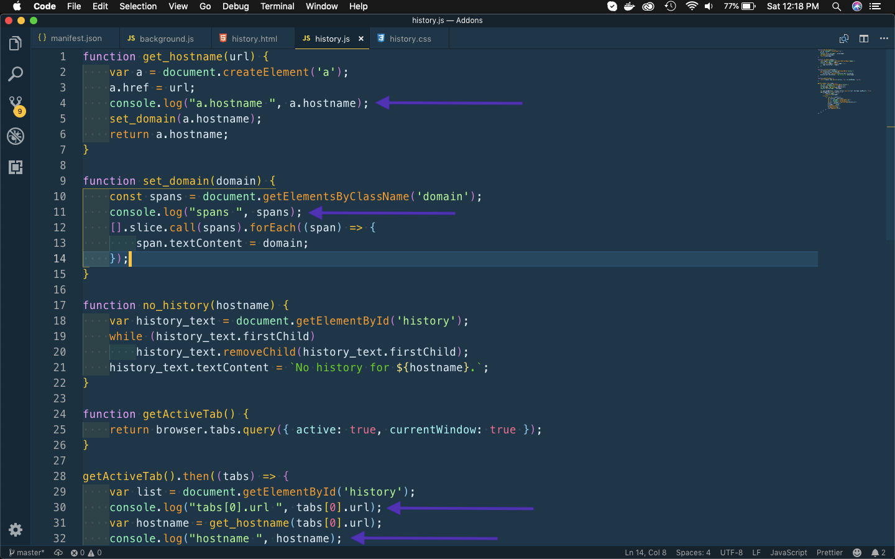Viewport: 895px width, 559px height.
Task: Synchronize changes icon in status bar
Action: click(58, 553)
